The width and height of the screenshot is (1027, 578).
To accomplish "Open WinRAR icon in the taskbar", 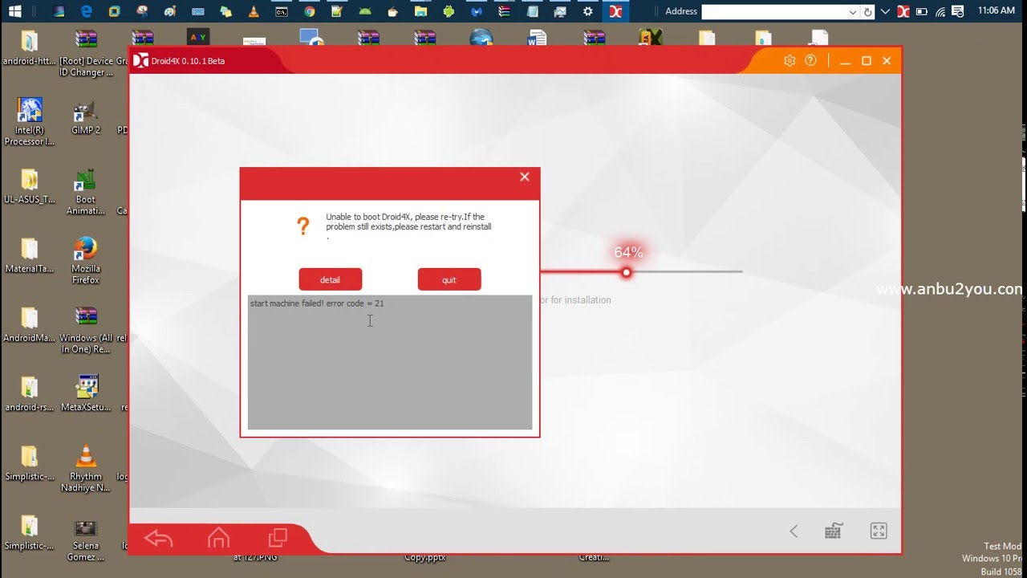I will (x=504, y=11).
